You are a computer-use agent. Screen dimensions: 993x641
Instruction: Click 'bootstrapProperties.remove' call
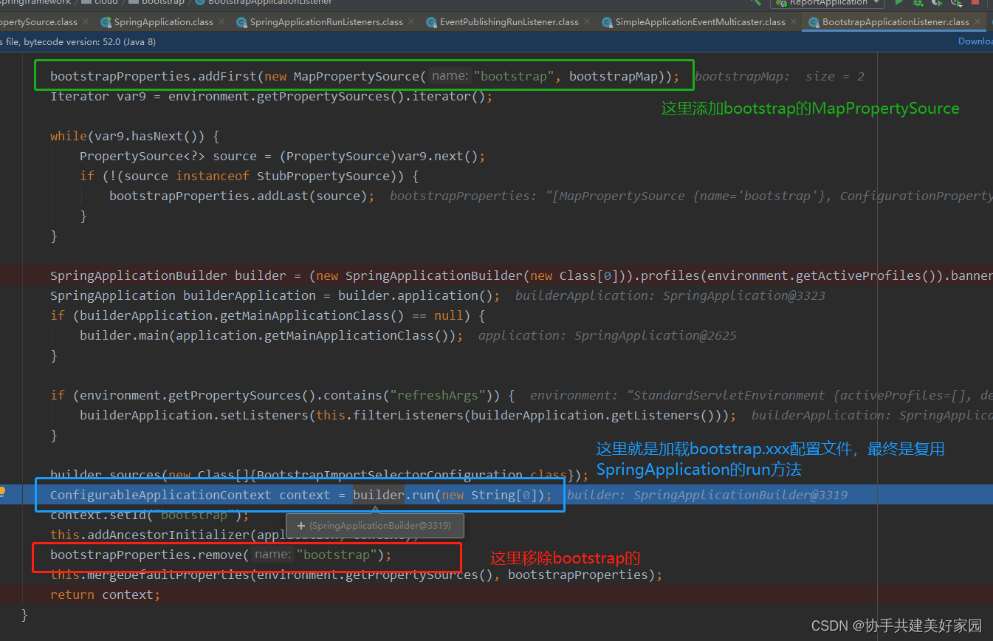pyautogui.click(x=146, y=555)
